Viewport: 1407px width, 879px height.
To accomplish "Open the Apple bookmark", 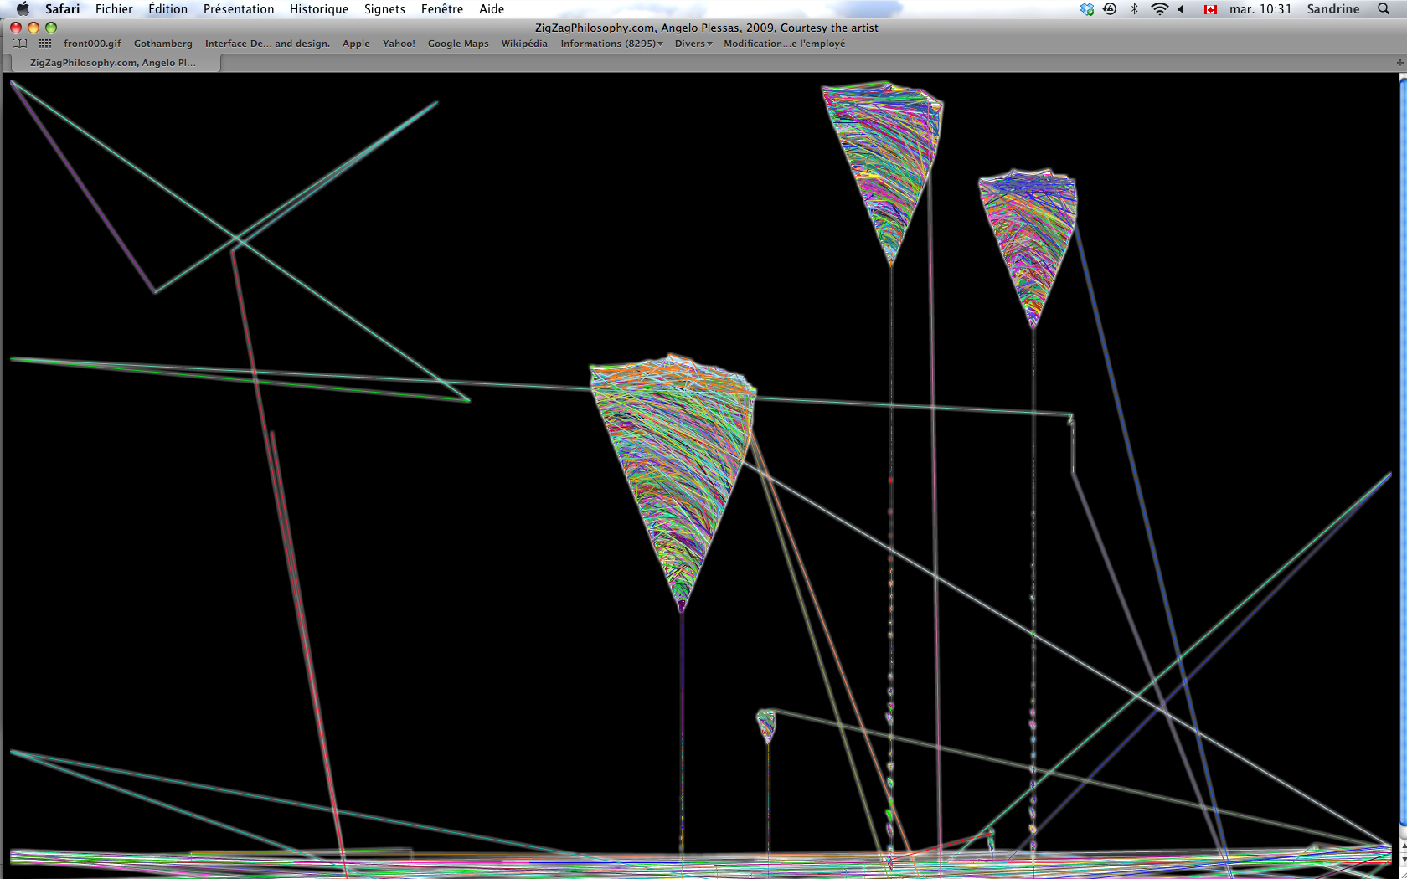I will [x=356, y=44].
